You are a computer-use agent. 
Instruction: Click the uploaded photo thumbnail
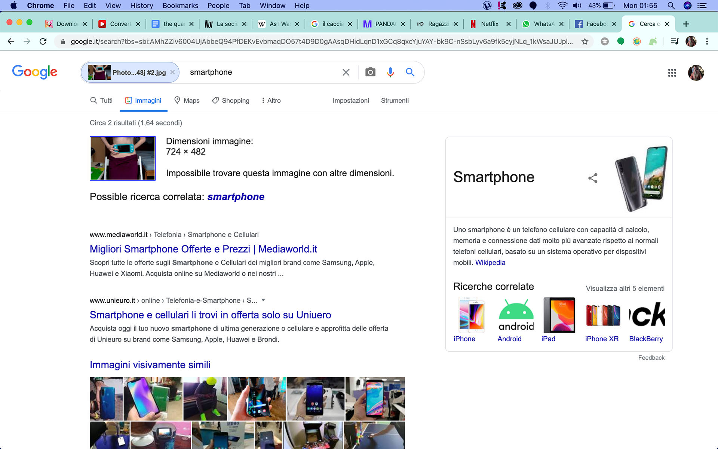click(123, 158)
